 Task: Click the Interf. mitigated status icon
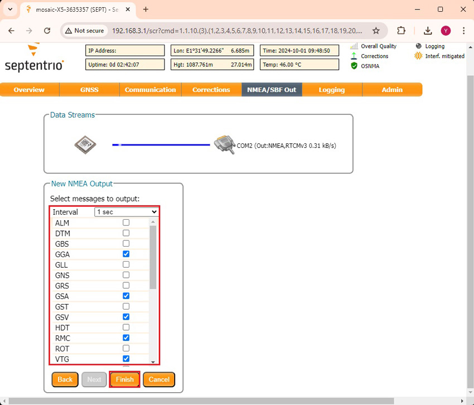tap(418, 56)
